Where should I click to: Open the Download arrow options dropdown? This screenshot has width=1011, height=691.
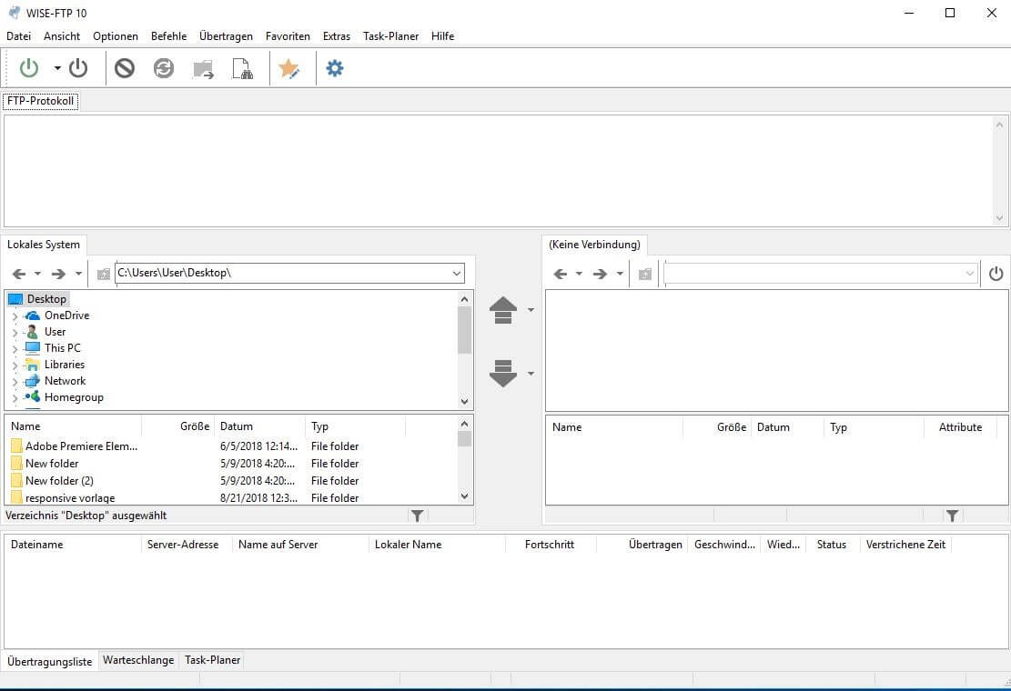(x=531, y=373)
